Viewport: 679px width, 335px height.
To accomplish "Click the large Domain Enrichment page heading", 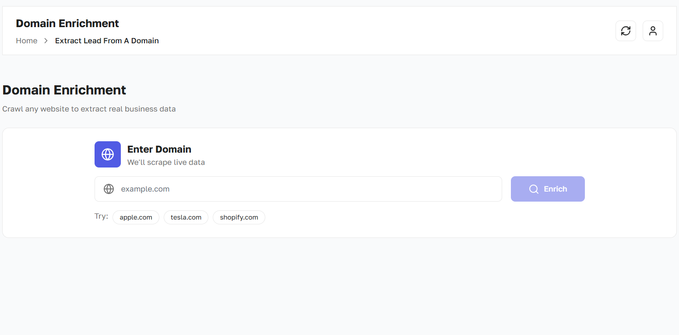I will click(64, 90).
